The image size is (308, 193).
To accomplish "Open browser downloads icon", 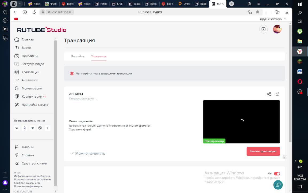I will (287, 12).
